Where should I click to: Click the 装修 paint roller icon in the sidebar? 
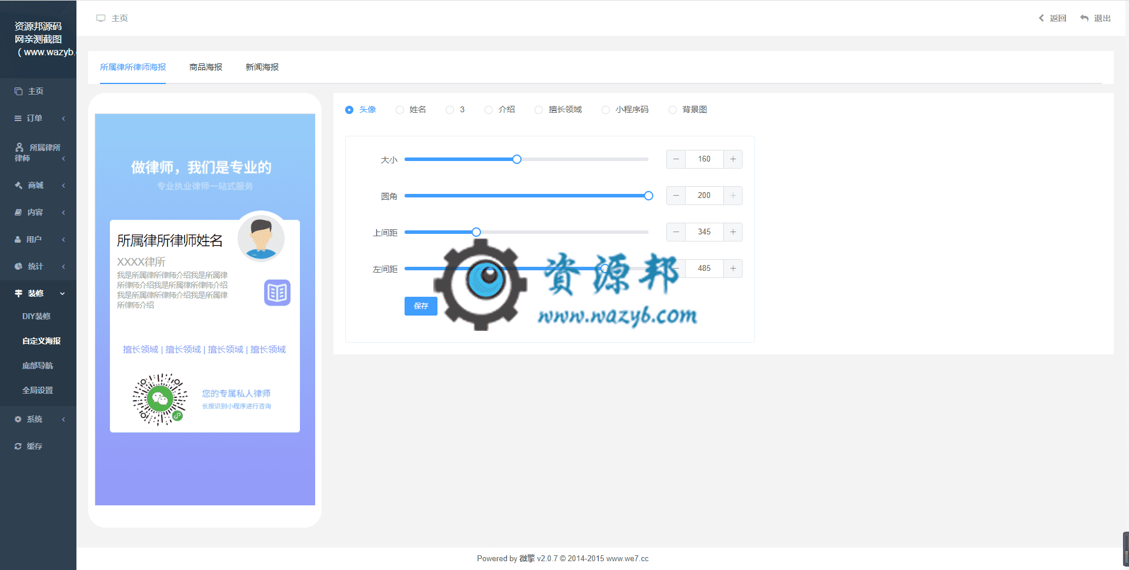click(18, 293)
